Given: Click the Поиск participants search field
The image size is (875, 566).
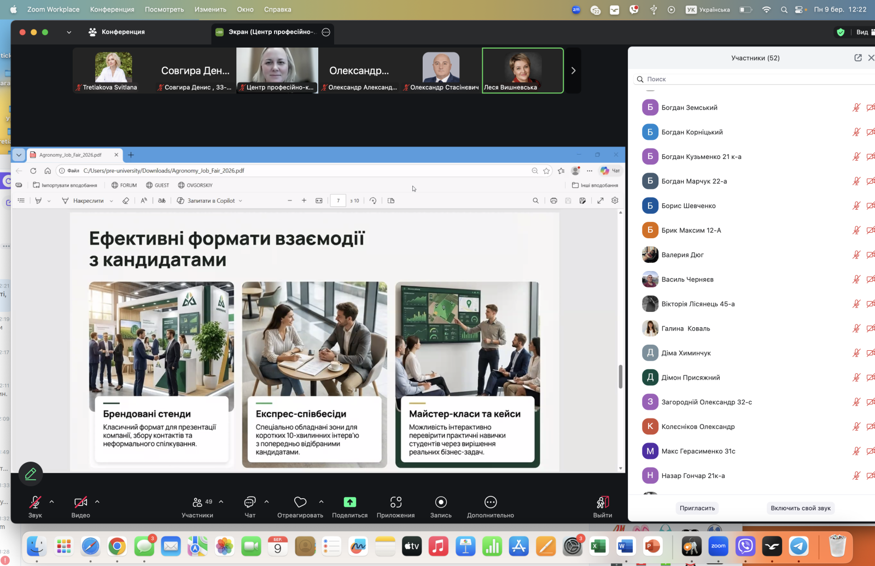Looking at the screenshot, I should pyautogui.click(x=755, y=79).
